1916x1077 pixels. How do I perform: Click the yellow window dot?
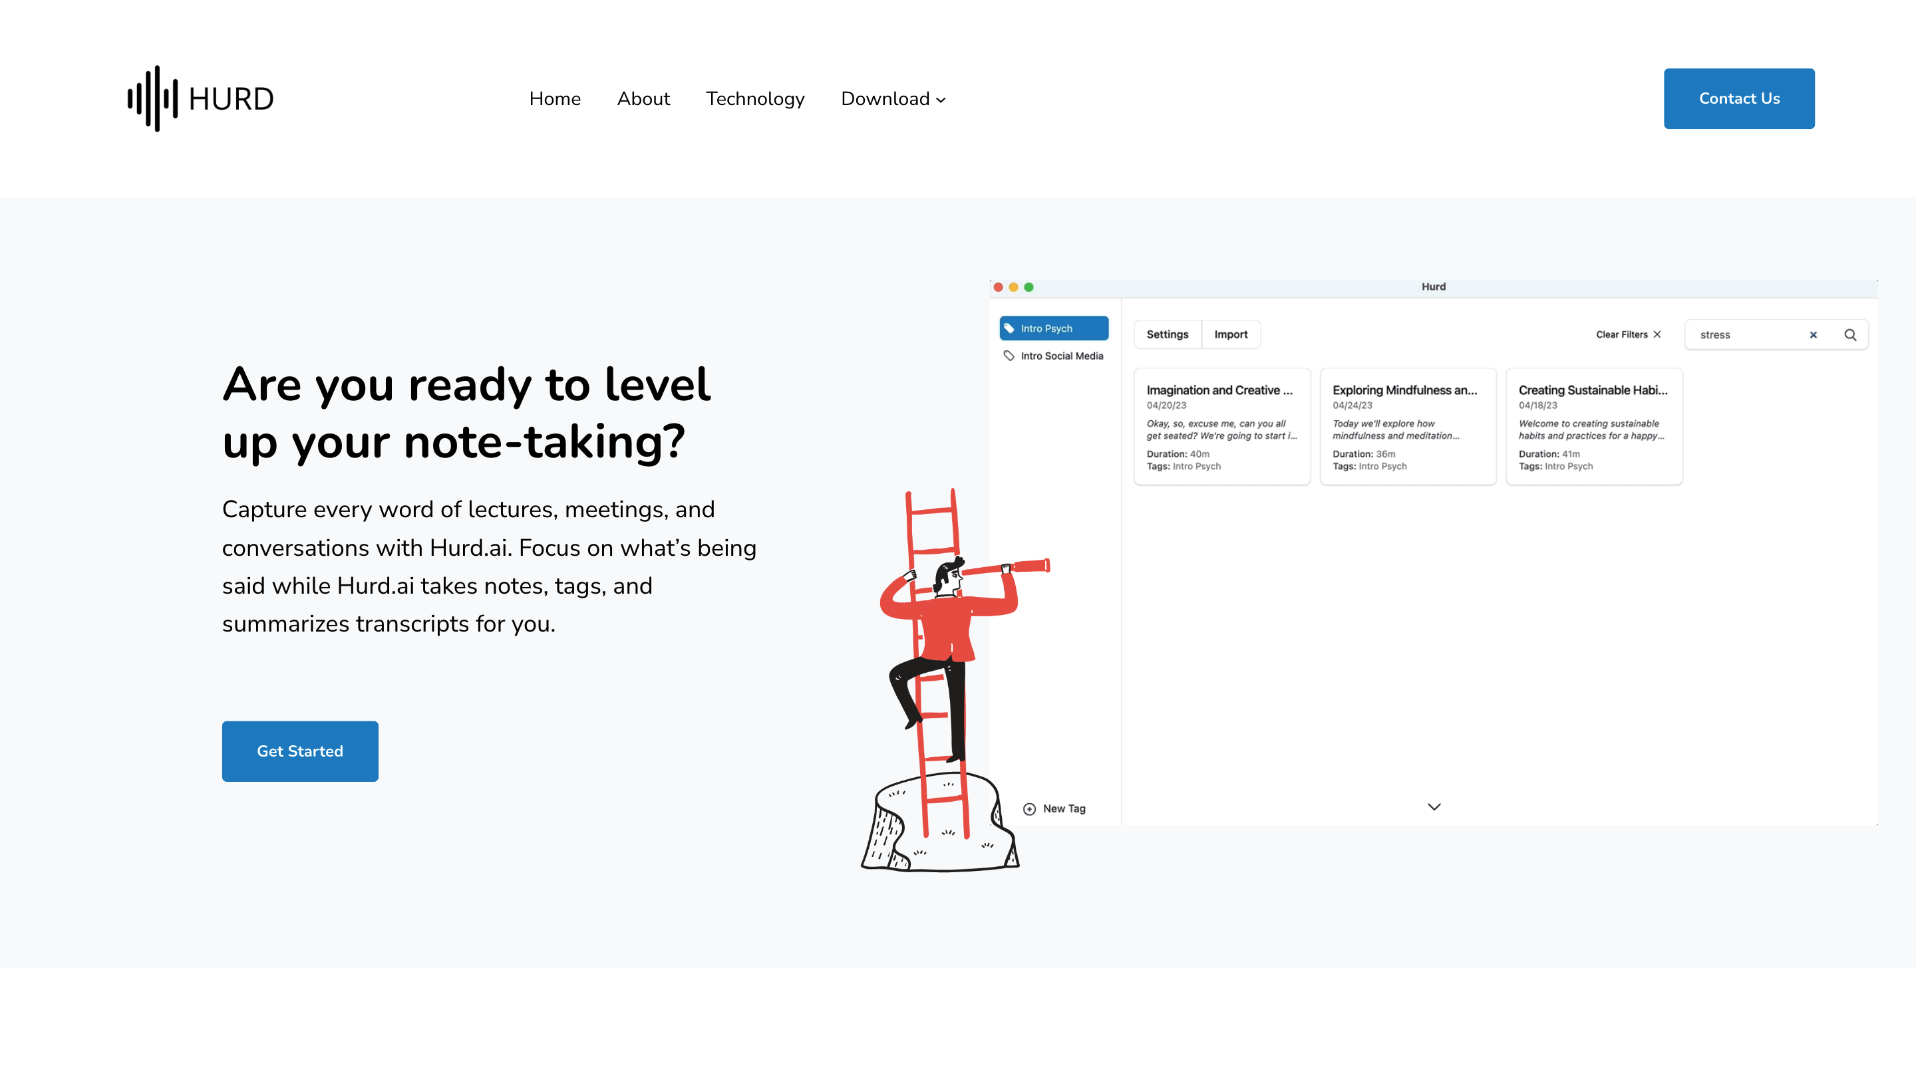point(1013,287)
